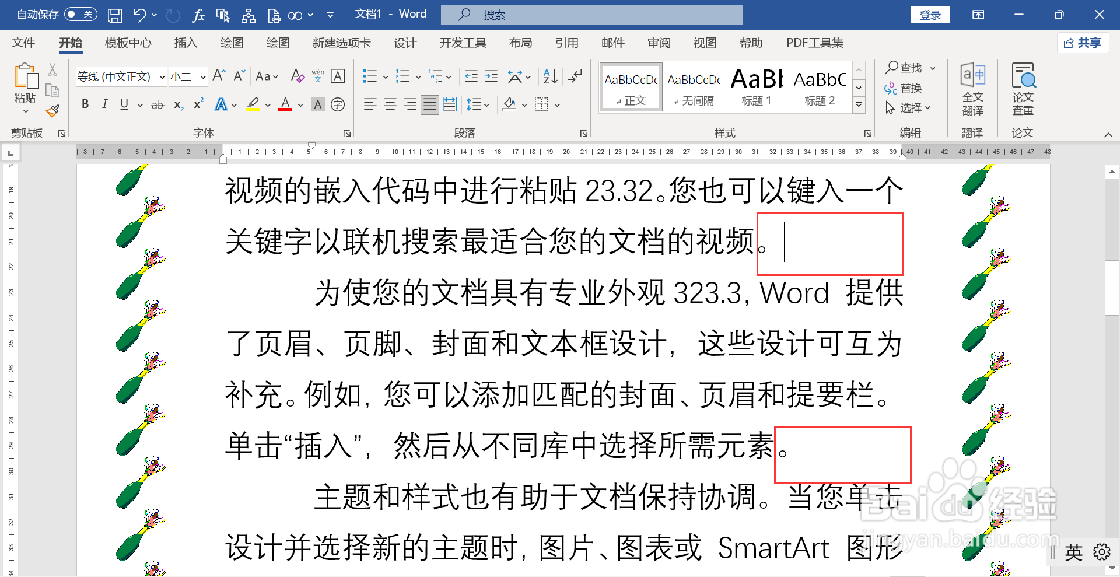Viewport: 1120px width, 577px height.
Task: Cut selection with scissors icon
Action: 52,70
